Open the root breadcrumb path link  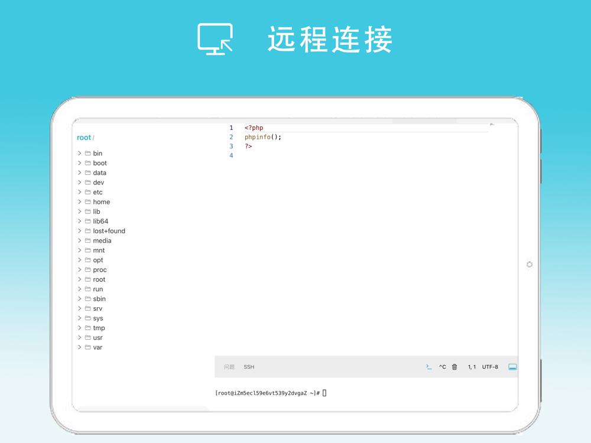click(84, 138)
